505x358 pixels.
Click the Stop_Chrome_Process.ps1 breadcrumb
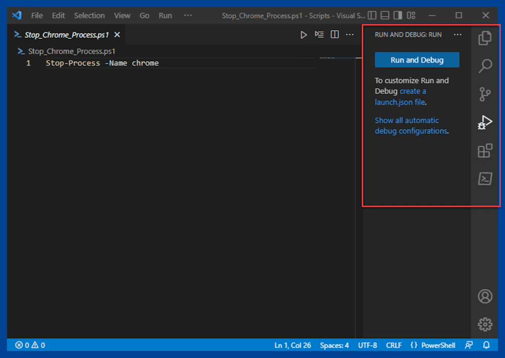pos(66,51)
